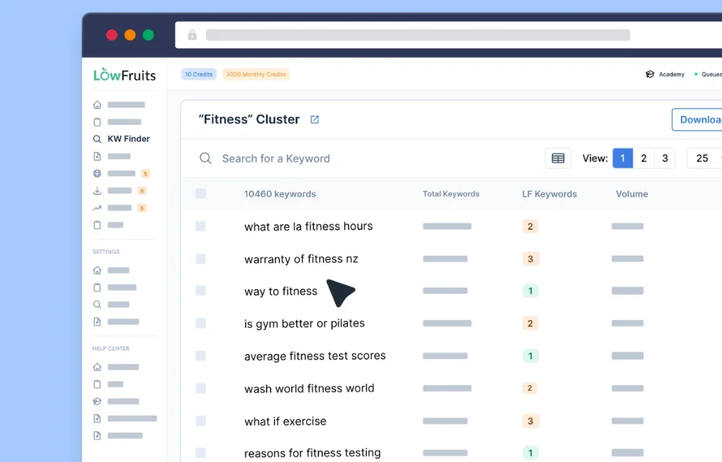Viewport: 722px width, 462px height.
Task: Click the LowFruits logo
Action: click(123, 74)
